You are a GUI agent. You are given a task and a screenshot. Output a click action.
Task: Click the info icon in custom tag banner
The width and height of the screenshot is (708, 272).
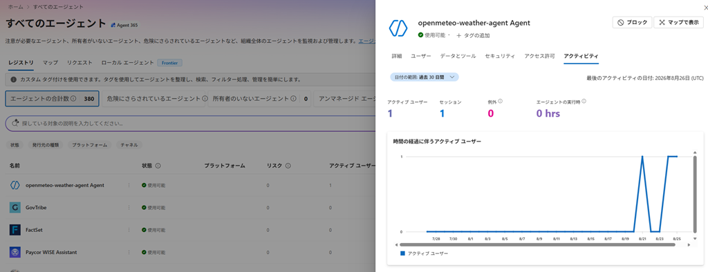(x=14, y=80)
